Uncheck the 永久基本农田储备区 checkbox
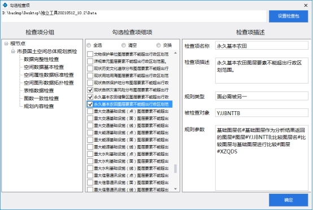Viewport: 313px width, 210px height. pyautogui.click(x=90, y=97)
